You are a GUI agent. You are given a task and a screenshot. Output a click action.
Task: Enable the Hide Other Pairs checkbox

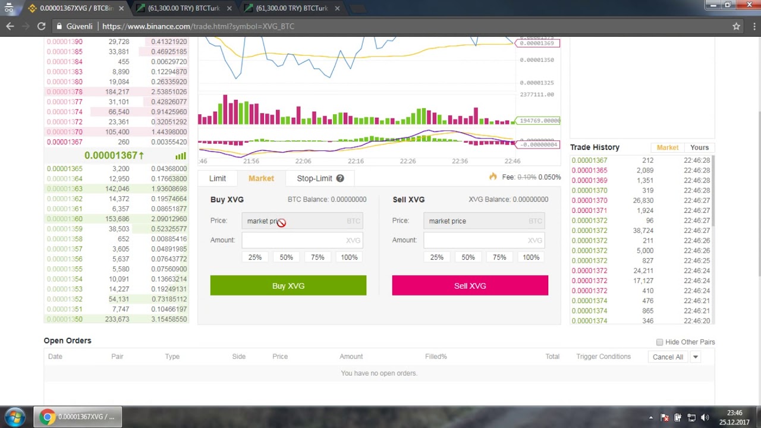[659, 342]
